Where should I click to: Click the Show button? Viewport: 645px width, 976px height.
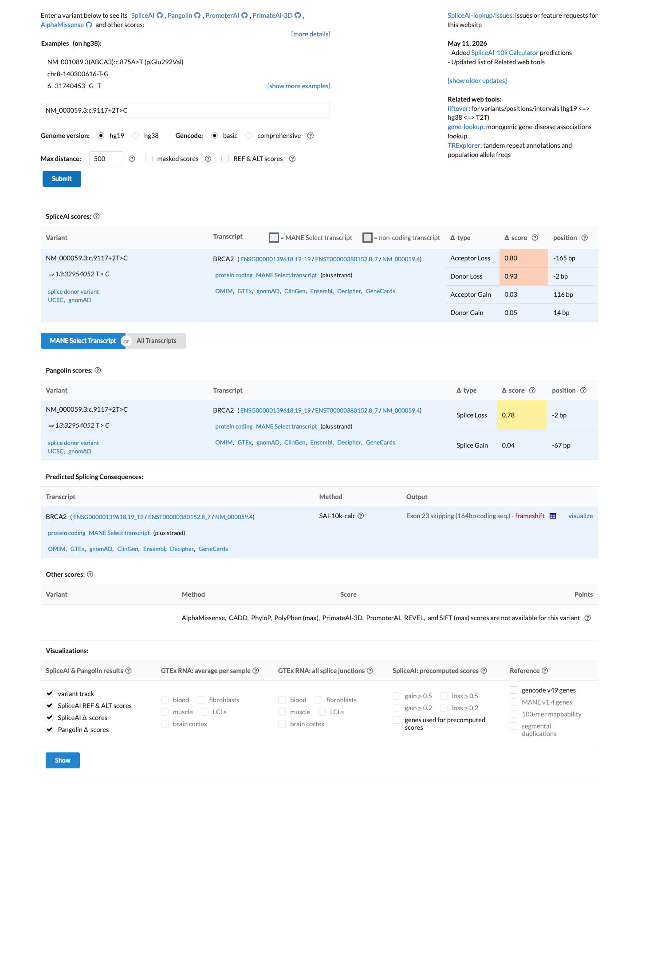(63, 760)
